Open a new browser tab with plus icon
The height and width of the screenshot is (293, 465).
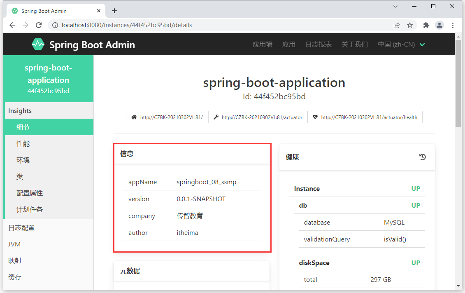[x=114, y=11]
